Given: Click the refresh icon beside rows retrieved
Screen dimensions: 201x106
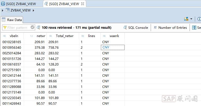Looking at the screenshot, I should pyautogui.click(x=38, y=27).
